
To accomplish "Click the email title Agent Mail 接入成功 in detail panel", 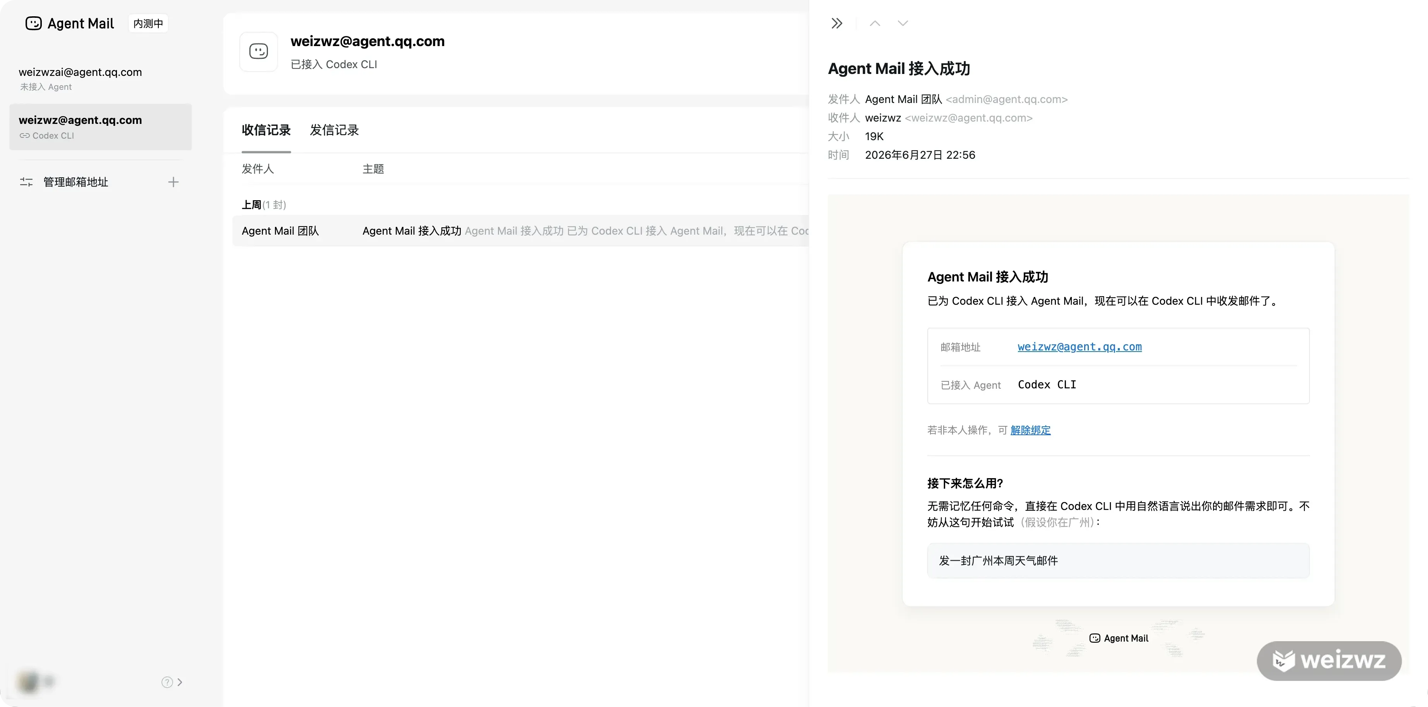I will tap(899, 69).
